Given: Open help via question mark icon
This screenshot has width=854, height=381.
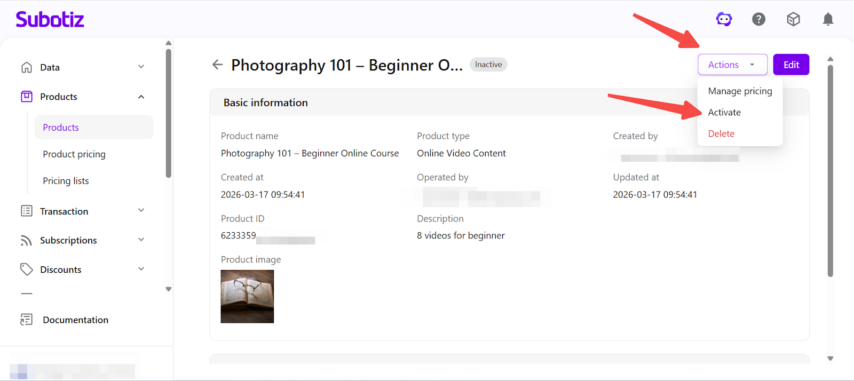Looking at the screenshot, I should (758, 20).
